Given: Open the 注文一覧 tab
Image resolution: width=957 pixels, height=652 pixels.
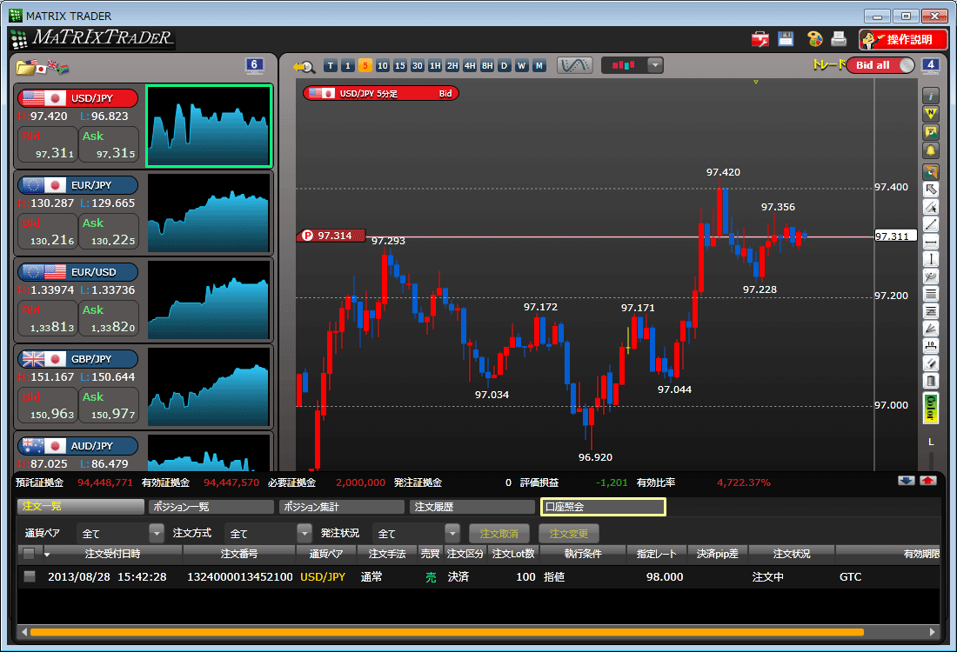Looking at the screenshot, I should pyautogui.click(x=81, y=506).
